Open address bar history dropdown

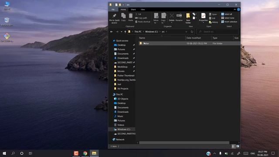186,32
